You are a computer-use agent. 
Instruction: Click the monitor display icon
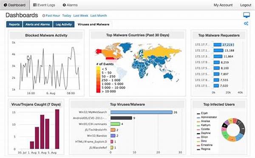pos(246,15)
